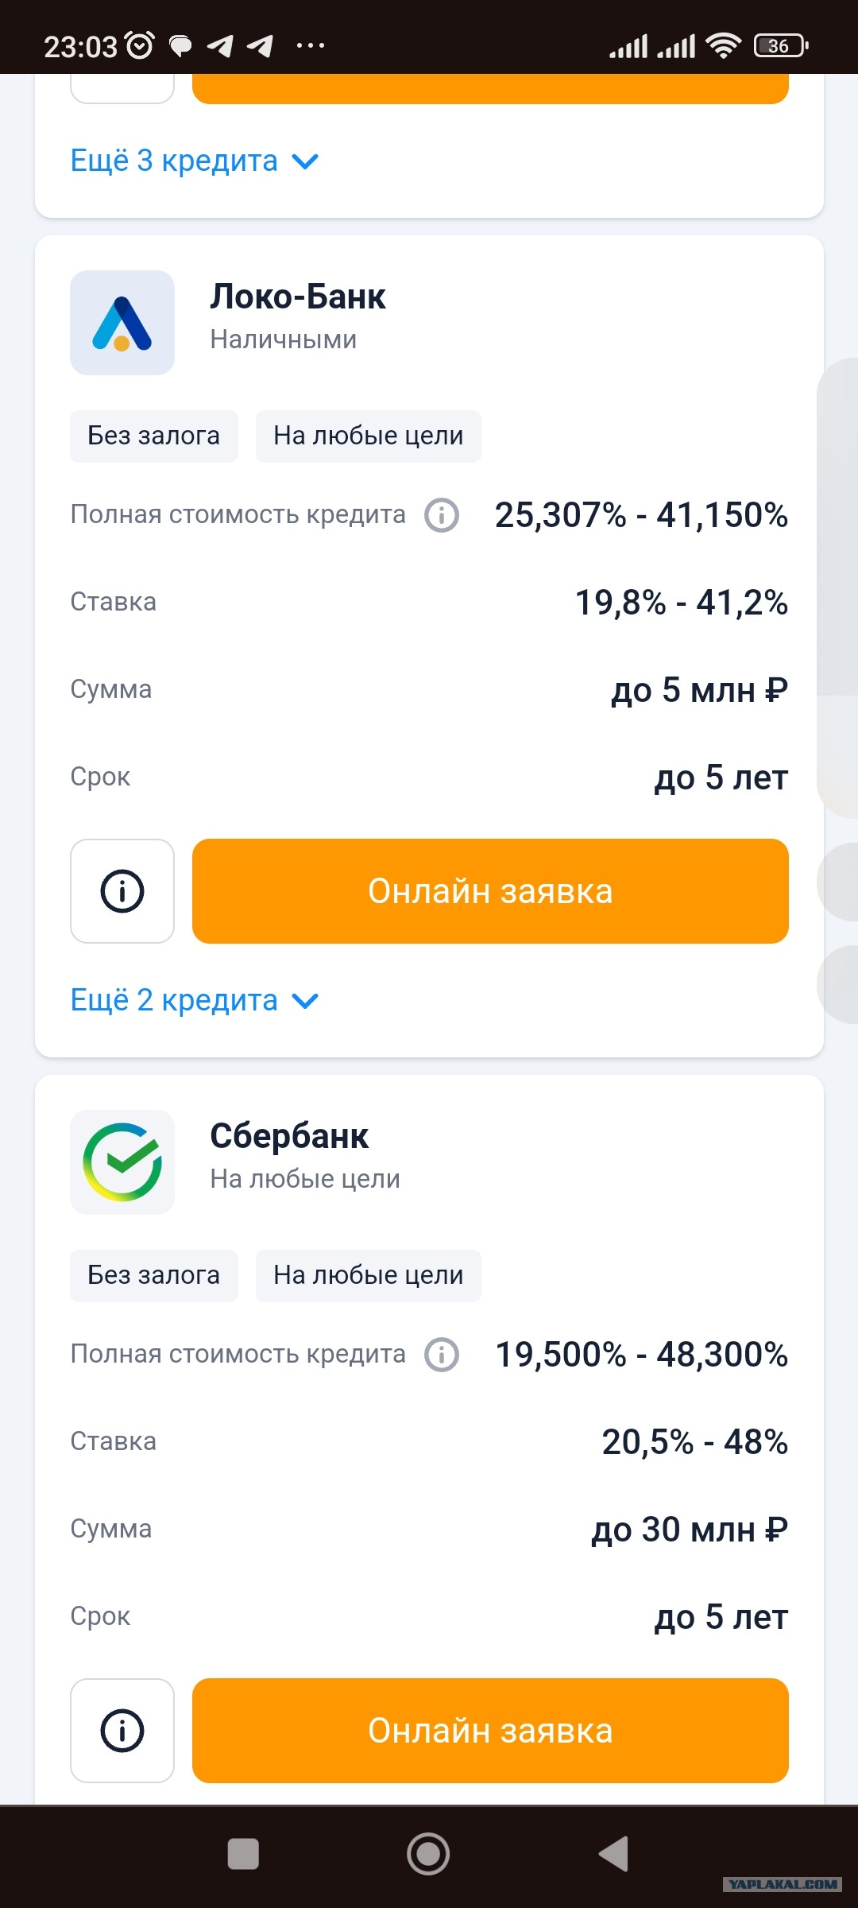The image size is (858, 1908).
Task: Select Sberbank "Без залога" tag
Action: 154,1276
